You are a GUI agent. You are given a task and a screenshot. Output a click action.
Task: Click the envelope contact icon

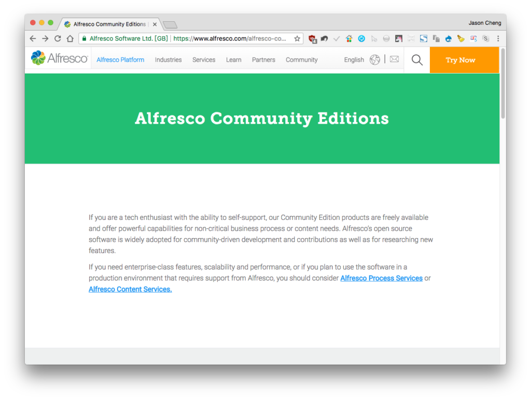click(x=394, y=59)
